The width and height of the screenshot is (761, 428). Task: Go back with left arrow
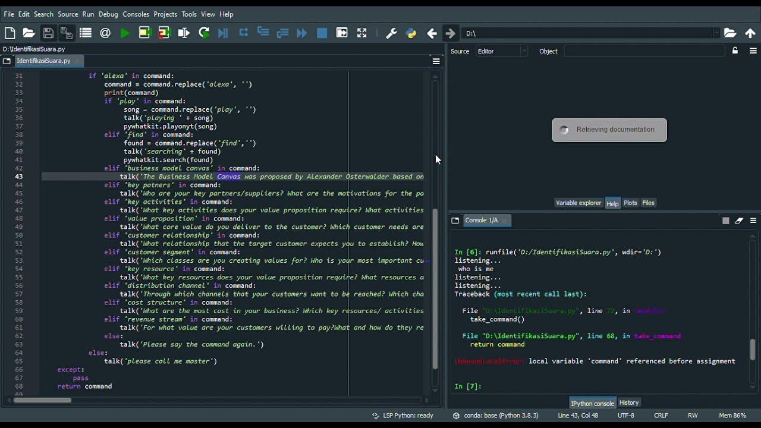point(432,33)
